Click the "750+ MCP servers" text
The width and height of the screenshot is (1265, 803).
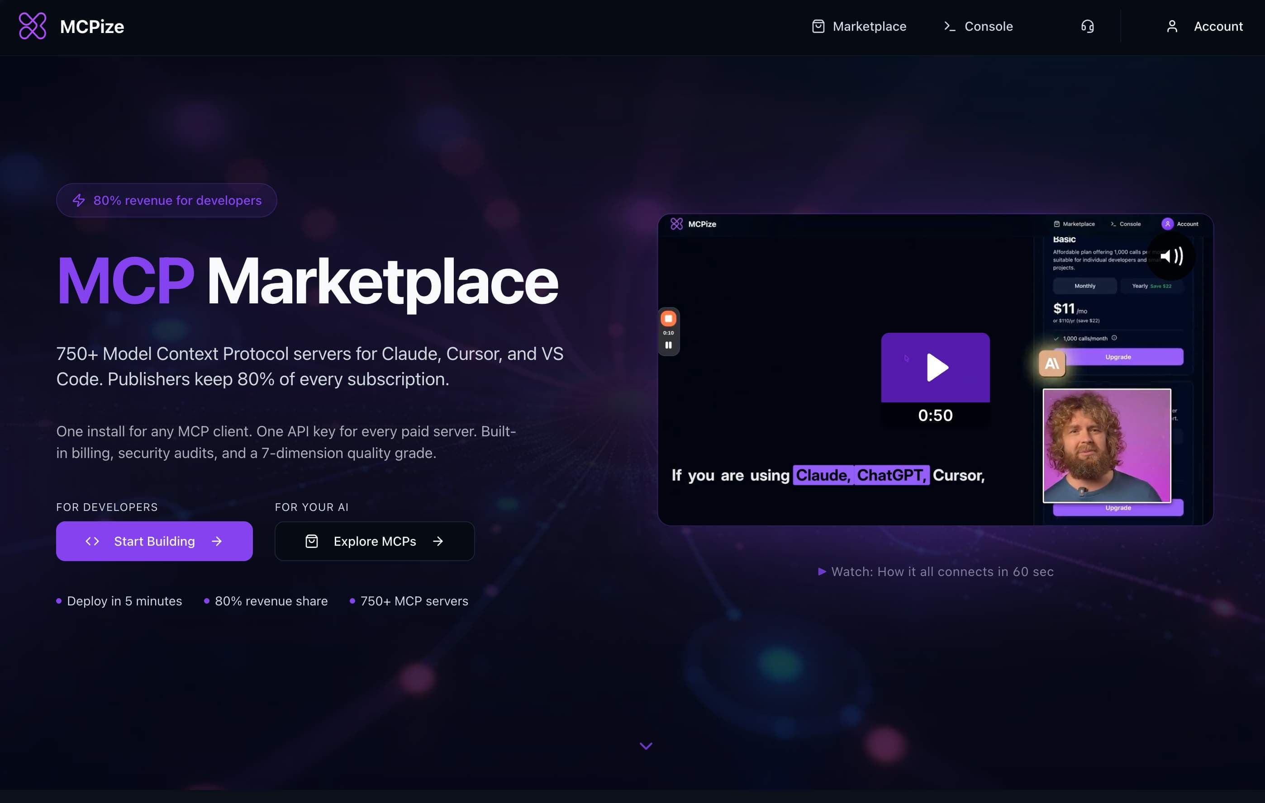pyautogui.click(x=414, y=601)
